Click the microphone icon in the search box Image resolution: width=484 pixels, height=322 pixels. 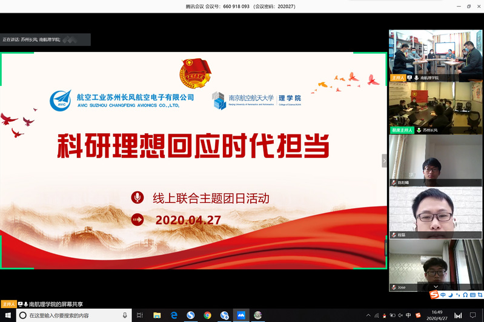tap(125, 315)
